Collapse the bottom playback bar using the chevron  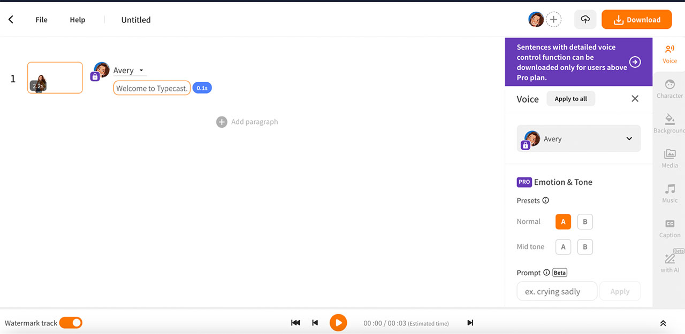(663, 323)
